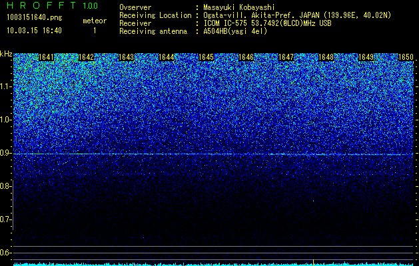419x266 pixels.
Task: Click the 1642 time marker
Action: coord(87,57)
